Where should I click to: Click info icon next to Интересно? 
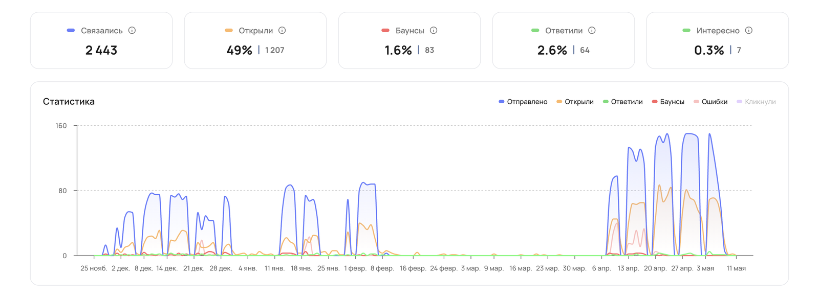click(x=749, y=31)
